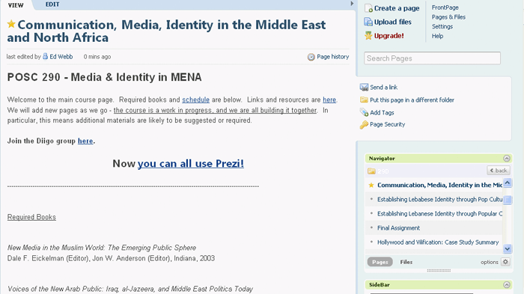Click the Create a page icon
This screenshot has height=294, width=524.
(368, 8)
